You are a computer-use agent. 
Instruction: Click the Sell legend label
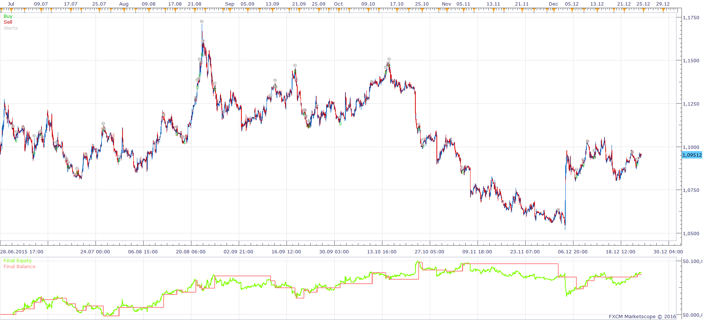coord(8,22)
